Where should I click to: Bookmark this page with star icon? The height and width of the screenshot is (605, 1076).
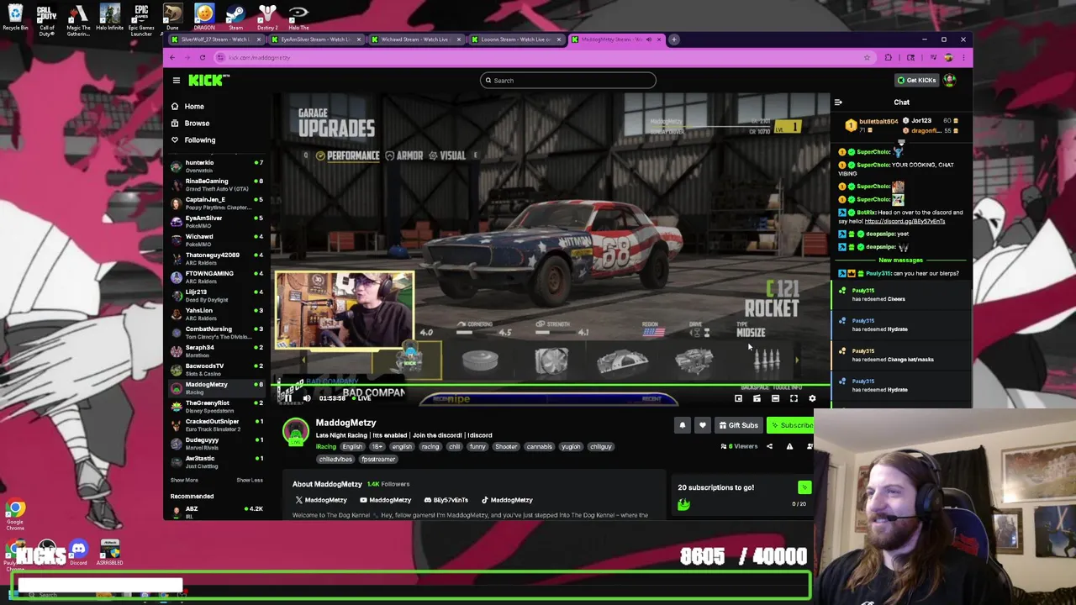(x=867, y=57)
